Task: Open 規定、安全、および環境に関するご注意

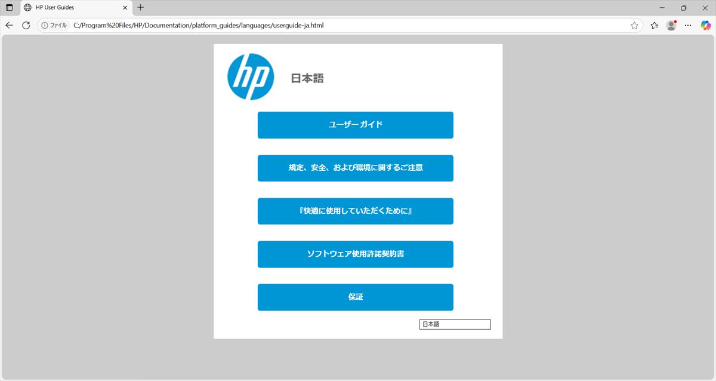Action: pos(356,168)
